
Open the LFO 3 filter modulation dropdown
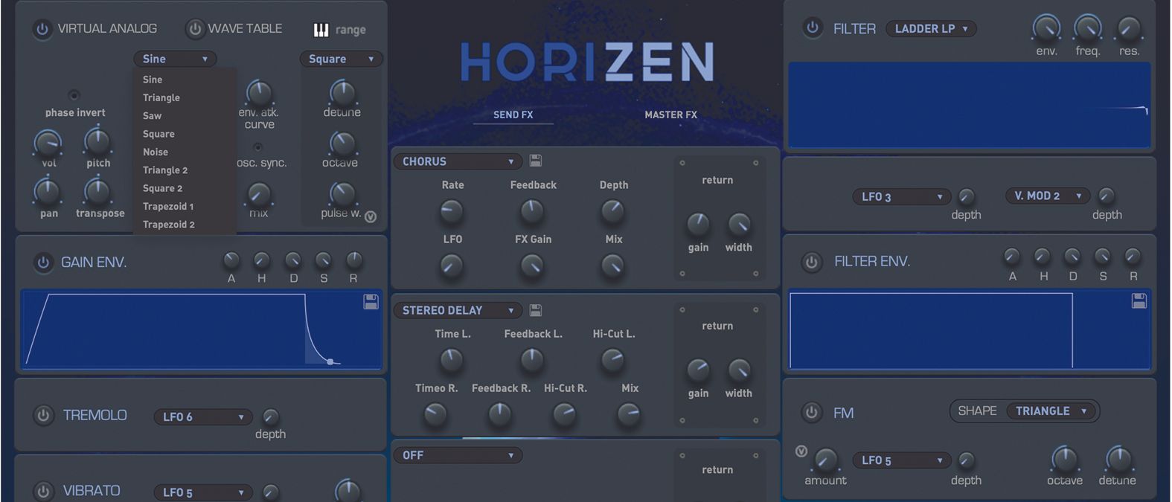click(902, 196)
